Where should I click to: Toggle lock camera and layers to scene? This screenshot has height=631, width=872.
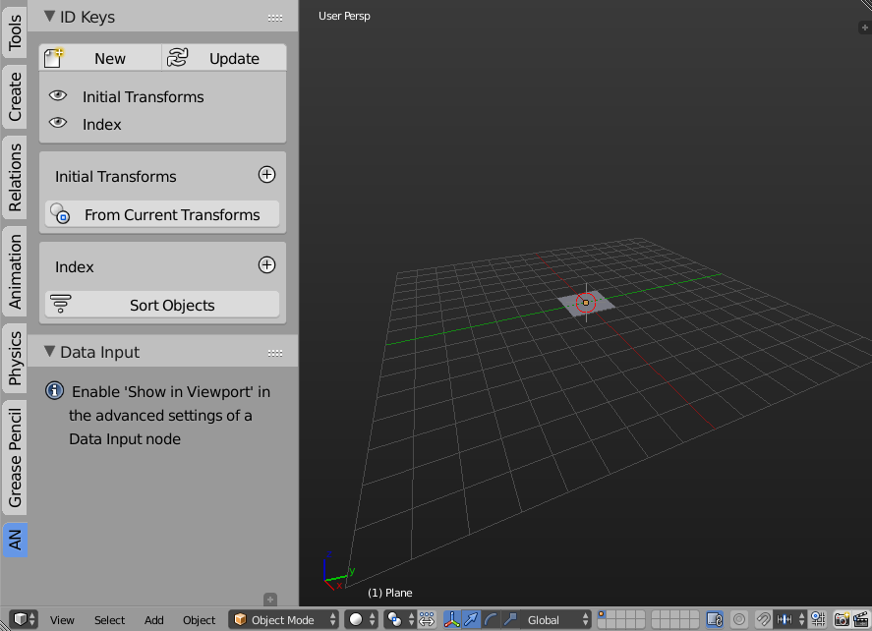tap(715, 619)
